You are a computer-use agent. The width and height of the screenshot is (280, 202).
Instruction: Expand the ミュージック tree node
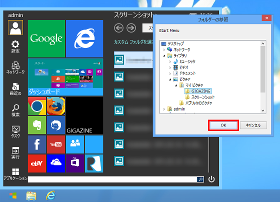tap(170, 61)
